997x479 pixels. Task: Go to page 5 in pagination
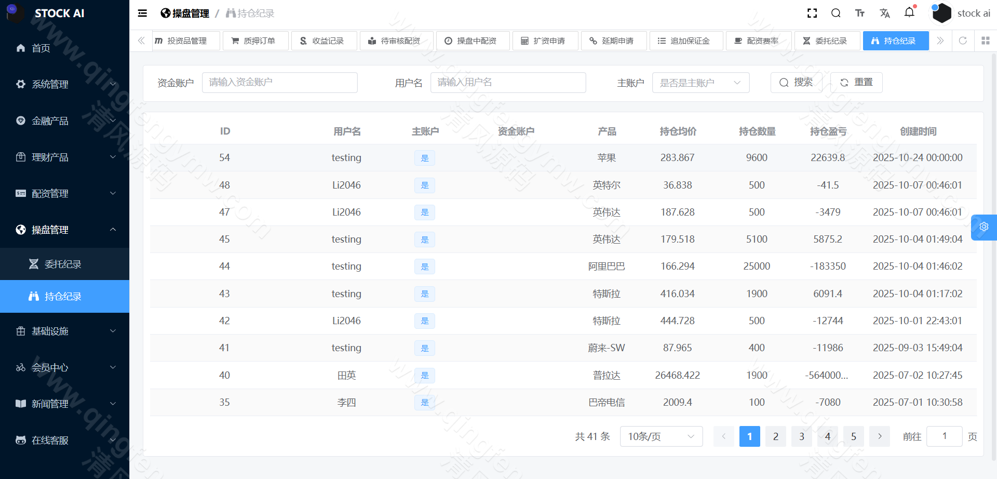[x=853, y=436]
